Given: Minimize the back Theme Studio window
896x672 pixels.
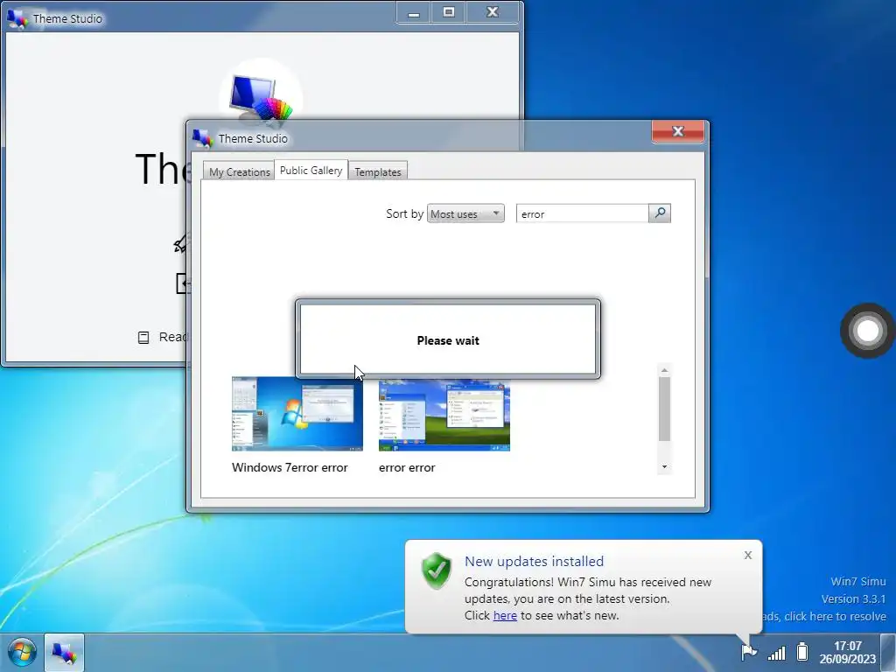Looking at the screenshot, I should [414, 12].
